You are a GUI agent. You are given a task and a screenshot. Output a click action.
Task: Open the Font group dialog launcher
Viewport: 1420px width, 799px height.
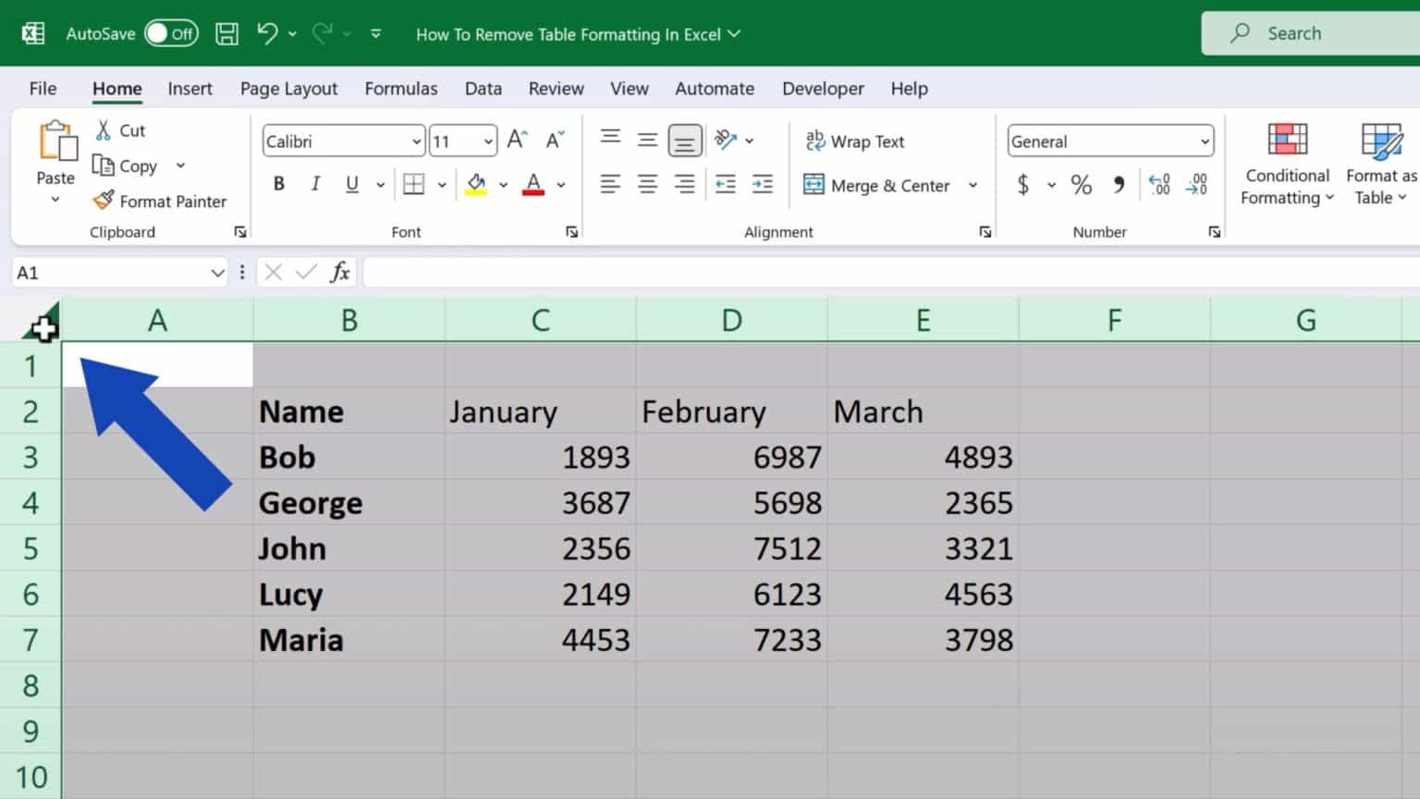572,231
